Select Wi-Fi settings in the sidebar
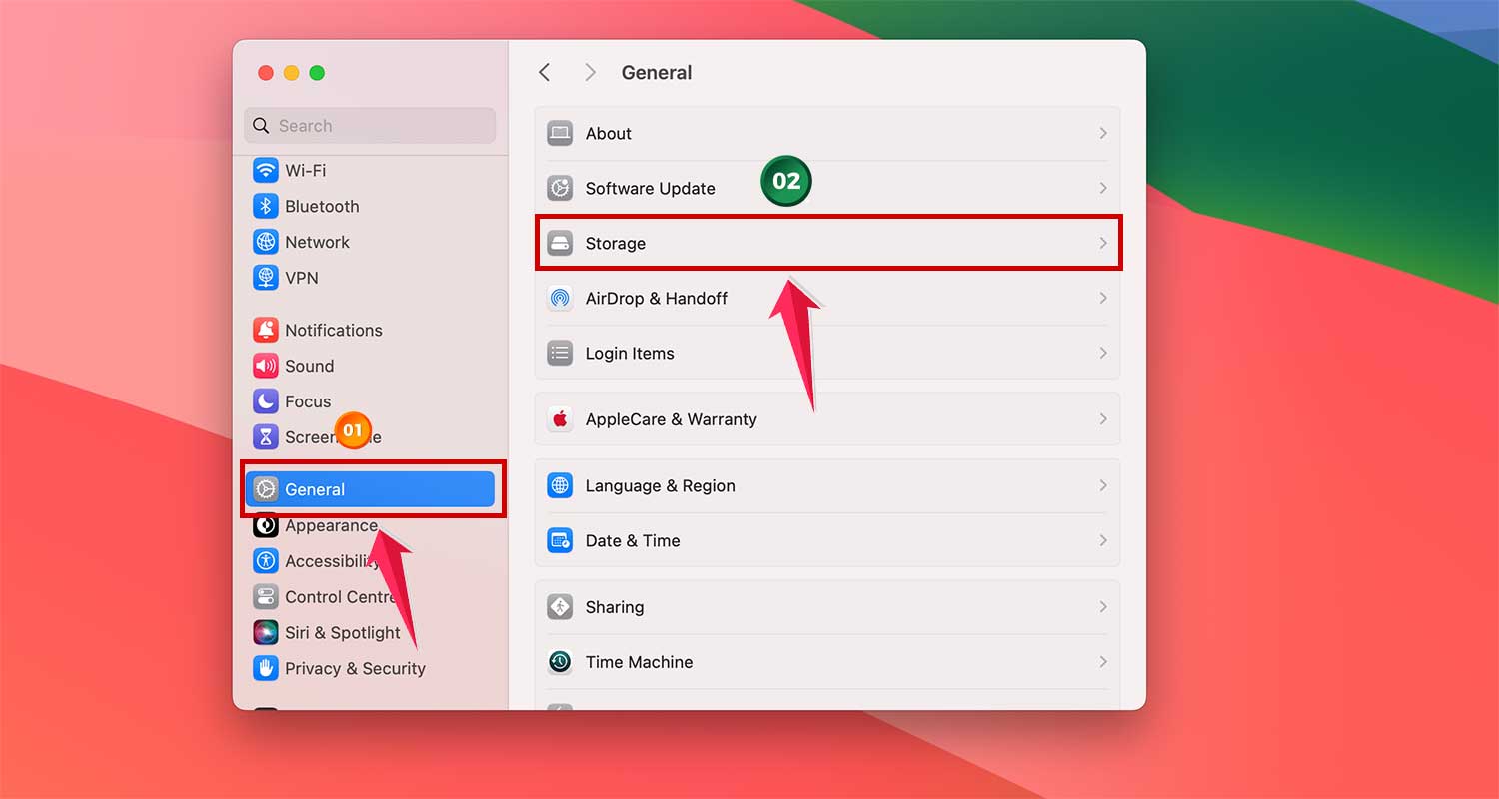The width and height of the screenshot is (1499, 799). click(x=306, y=170)
